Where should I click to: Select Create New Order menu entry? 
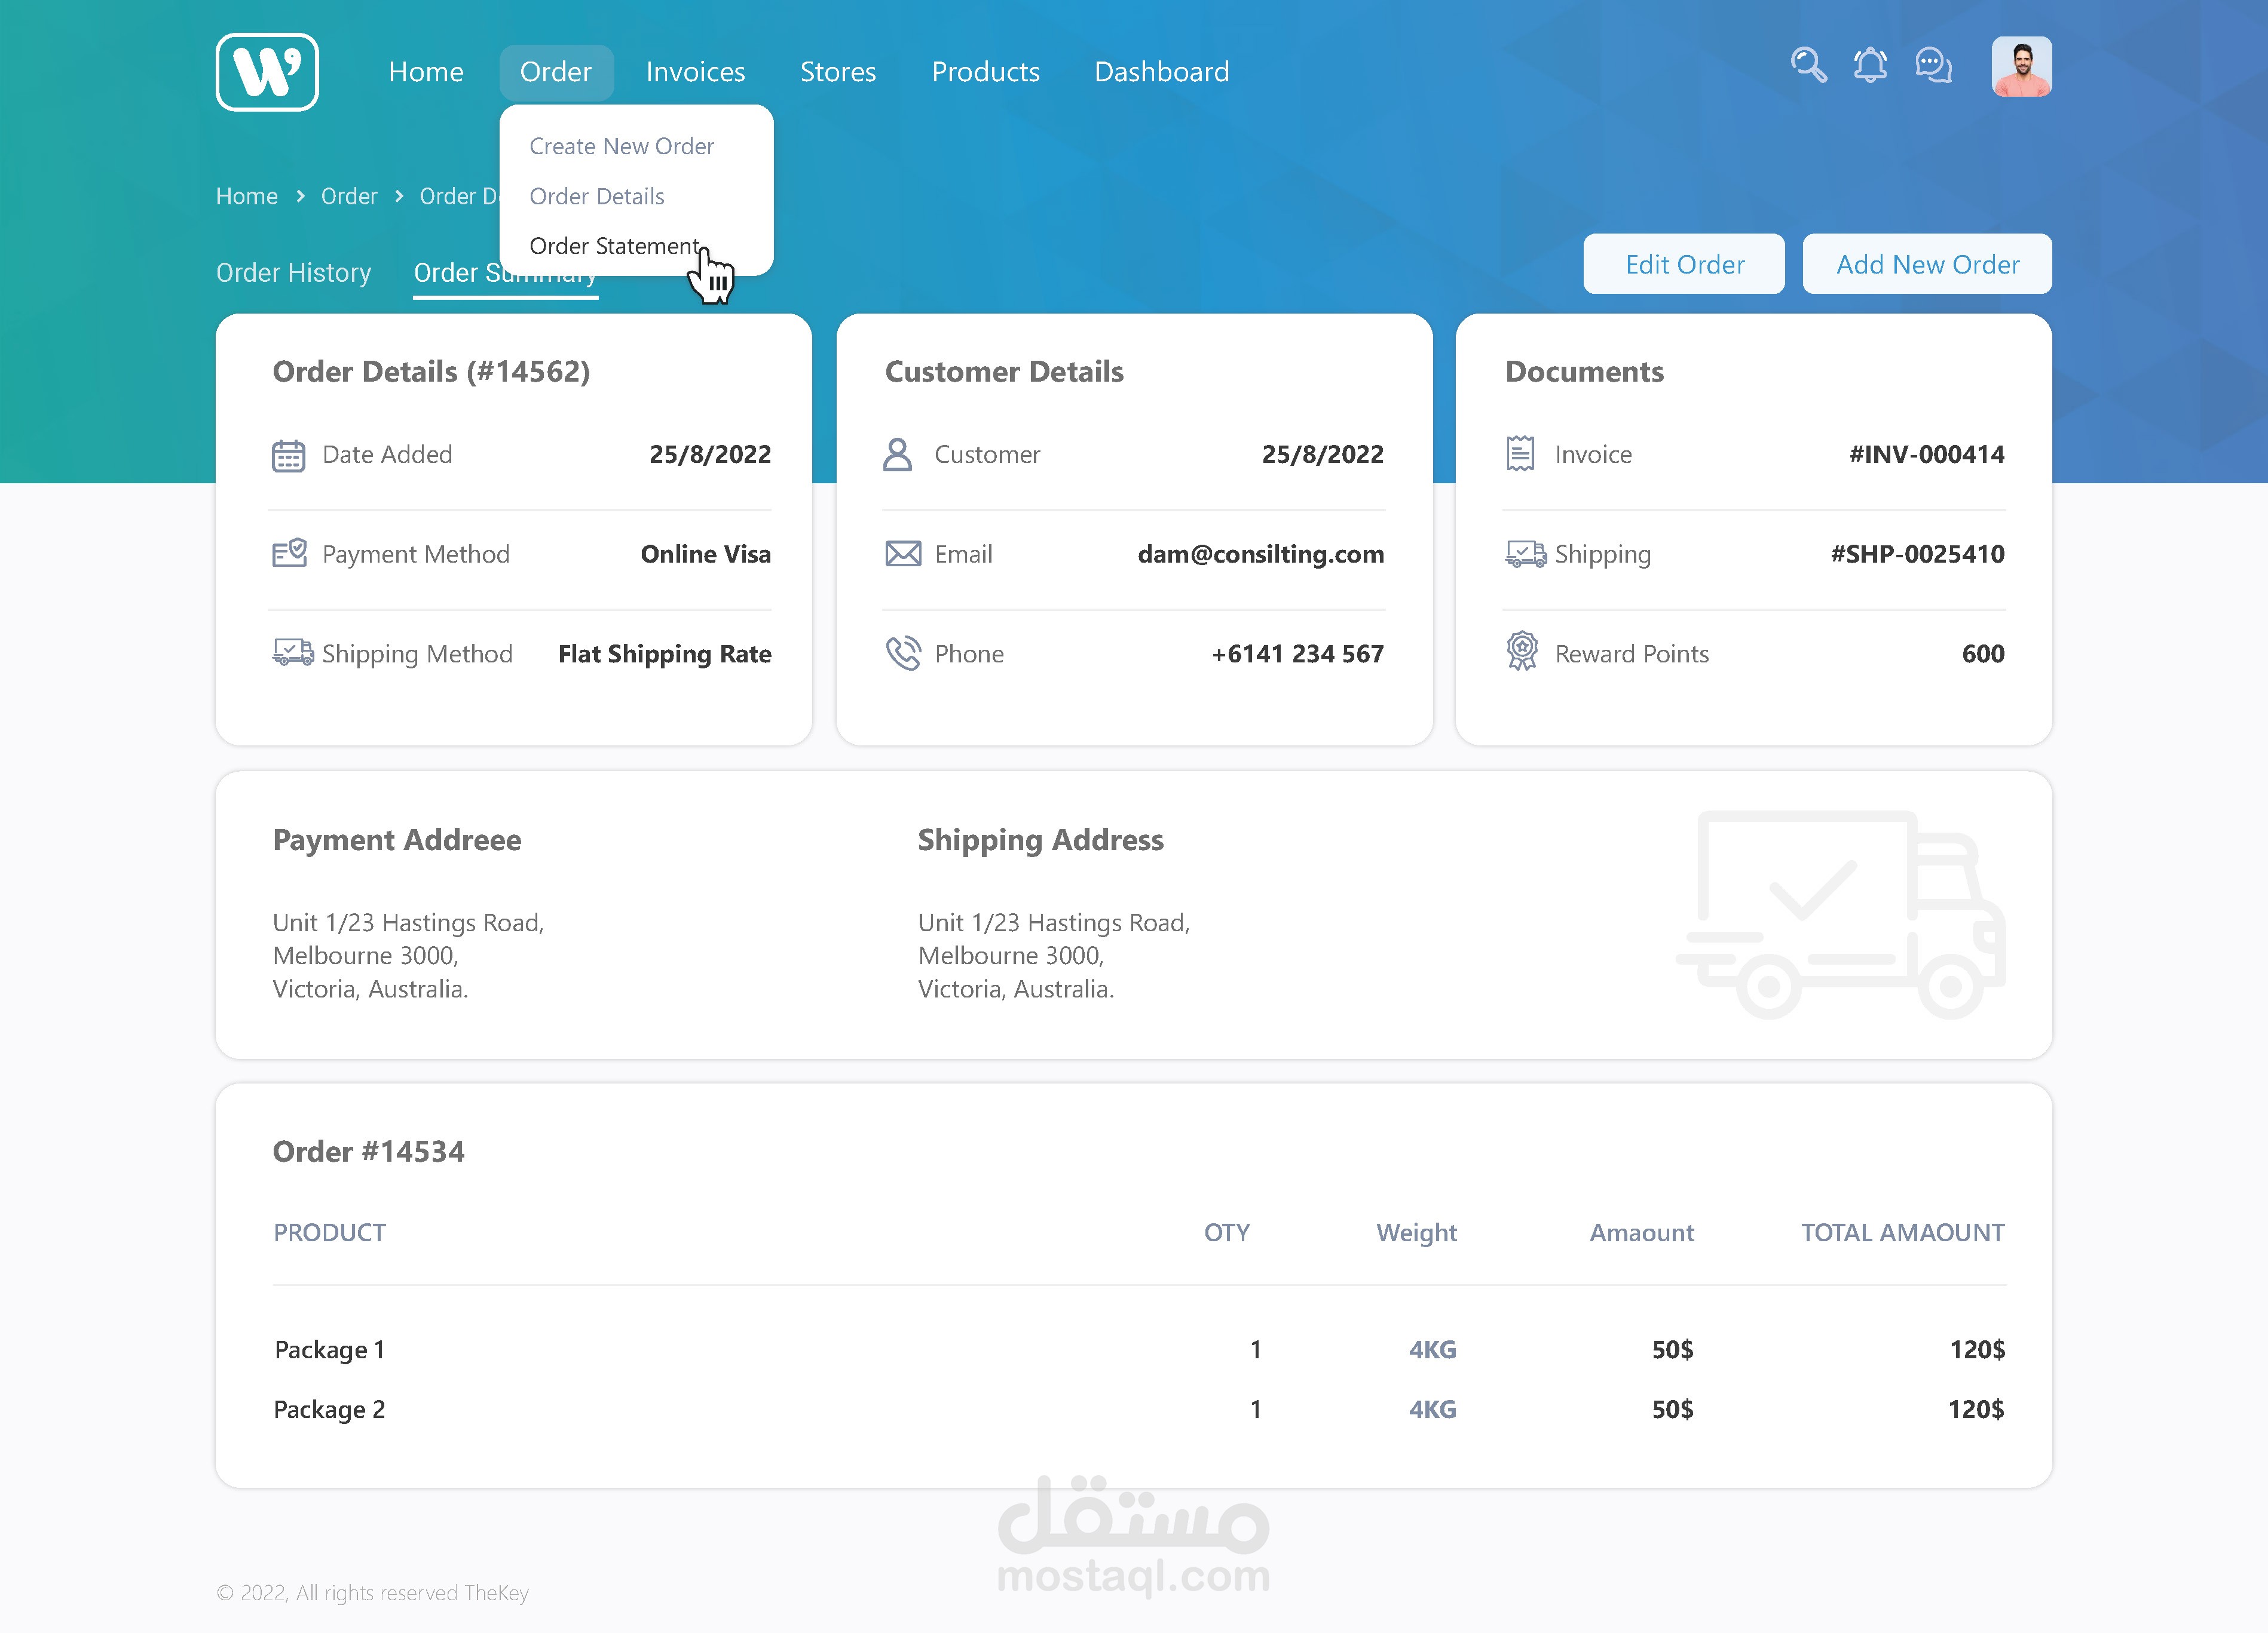[621, 146]
